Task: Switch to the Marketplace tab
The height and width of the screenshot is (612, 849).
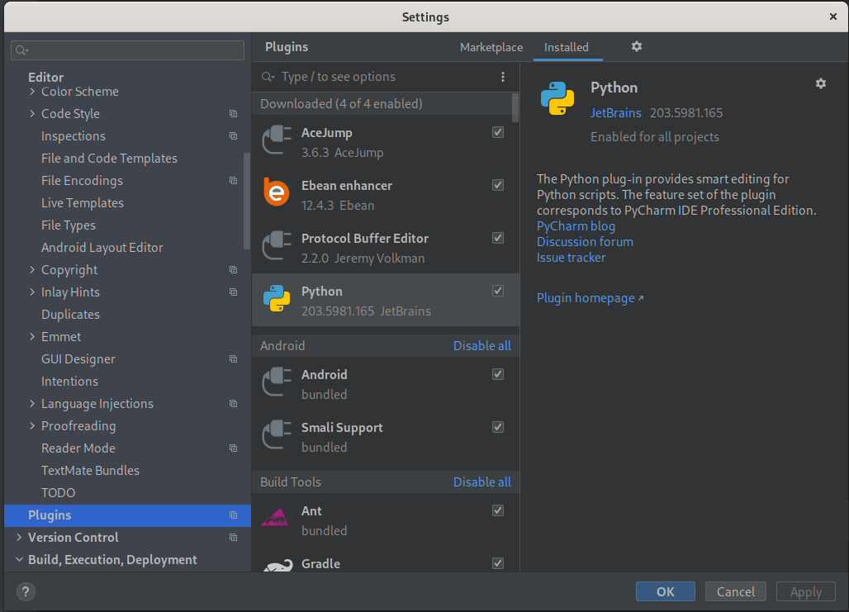Action: (x=491, y=47)
